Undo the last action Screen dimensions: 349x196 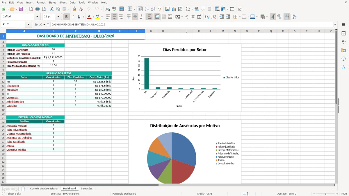point(88,9)
